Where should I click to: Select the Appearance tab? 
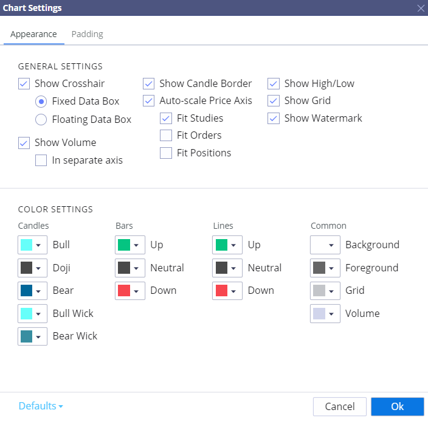pos(33,34)
